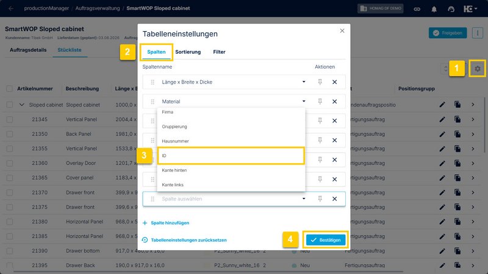
Task: Click the Bestätigen button
Action: (326, 240)
